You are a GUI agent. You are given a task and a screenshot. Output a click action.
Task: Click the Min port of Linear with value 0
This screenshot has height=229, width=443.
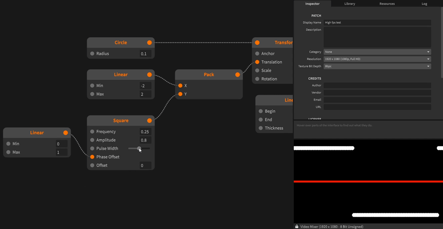point(8,144)
